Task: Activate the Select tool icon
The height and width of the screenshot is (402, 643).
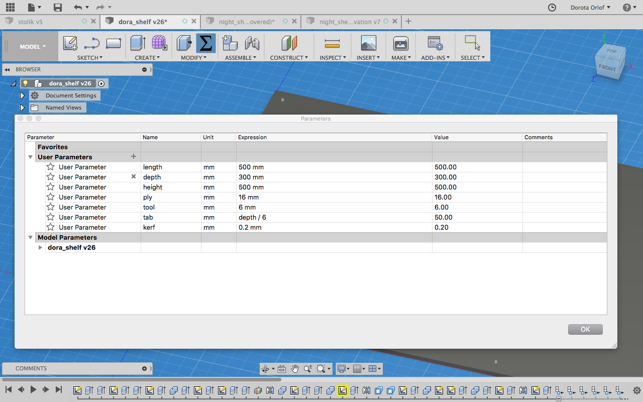Action: (x=472, y=43)
